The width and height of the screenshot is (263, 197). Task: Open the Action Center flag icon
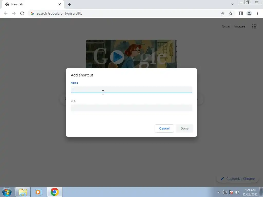[x=231, y=192]
